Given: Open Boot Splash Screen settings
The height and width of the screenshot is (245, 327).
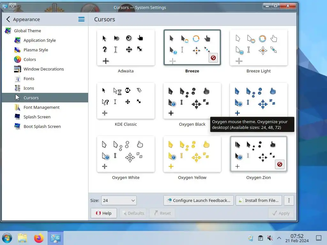Looking at the screenshot, I should 45,127.
